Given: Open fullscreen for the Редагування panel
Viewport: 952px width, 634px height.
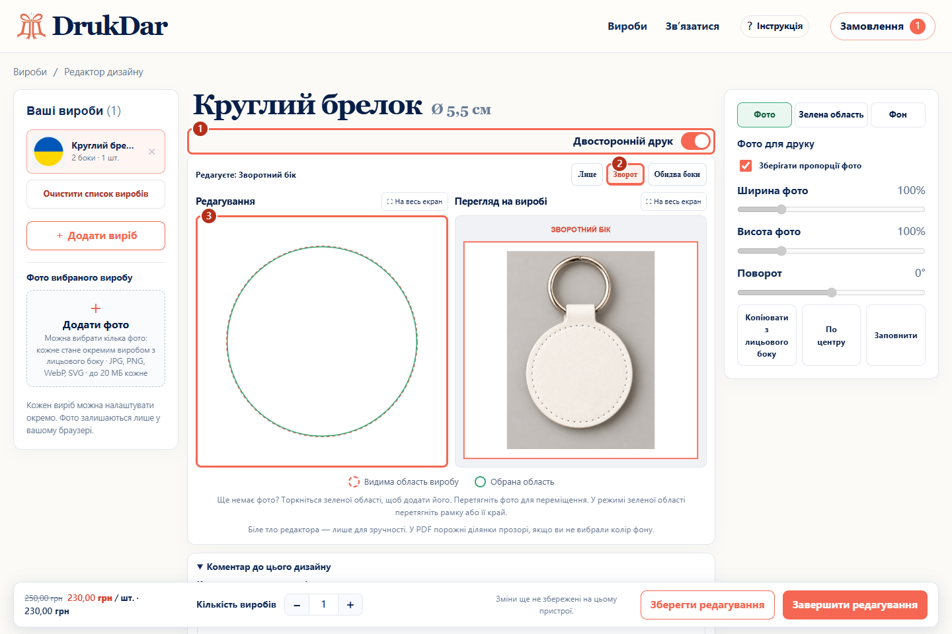Looking at the screenshot, I should (415, 201).
